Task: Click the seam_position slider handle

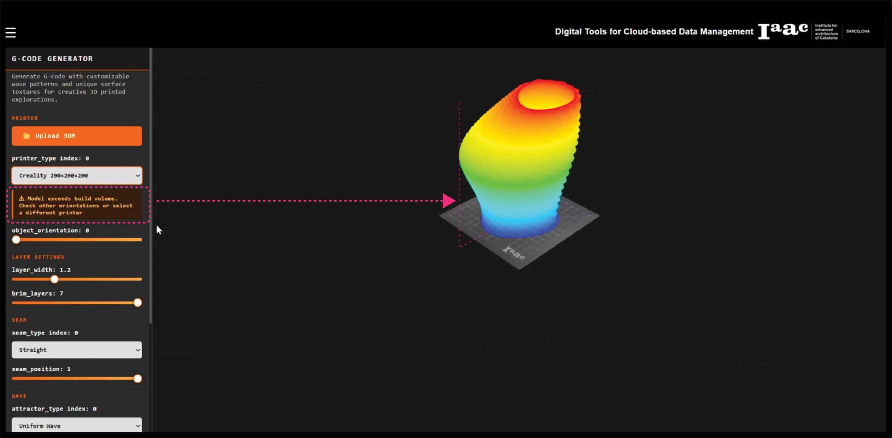Action: pyautogui.click(x=138, y=378)
